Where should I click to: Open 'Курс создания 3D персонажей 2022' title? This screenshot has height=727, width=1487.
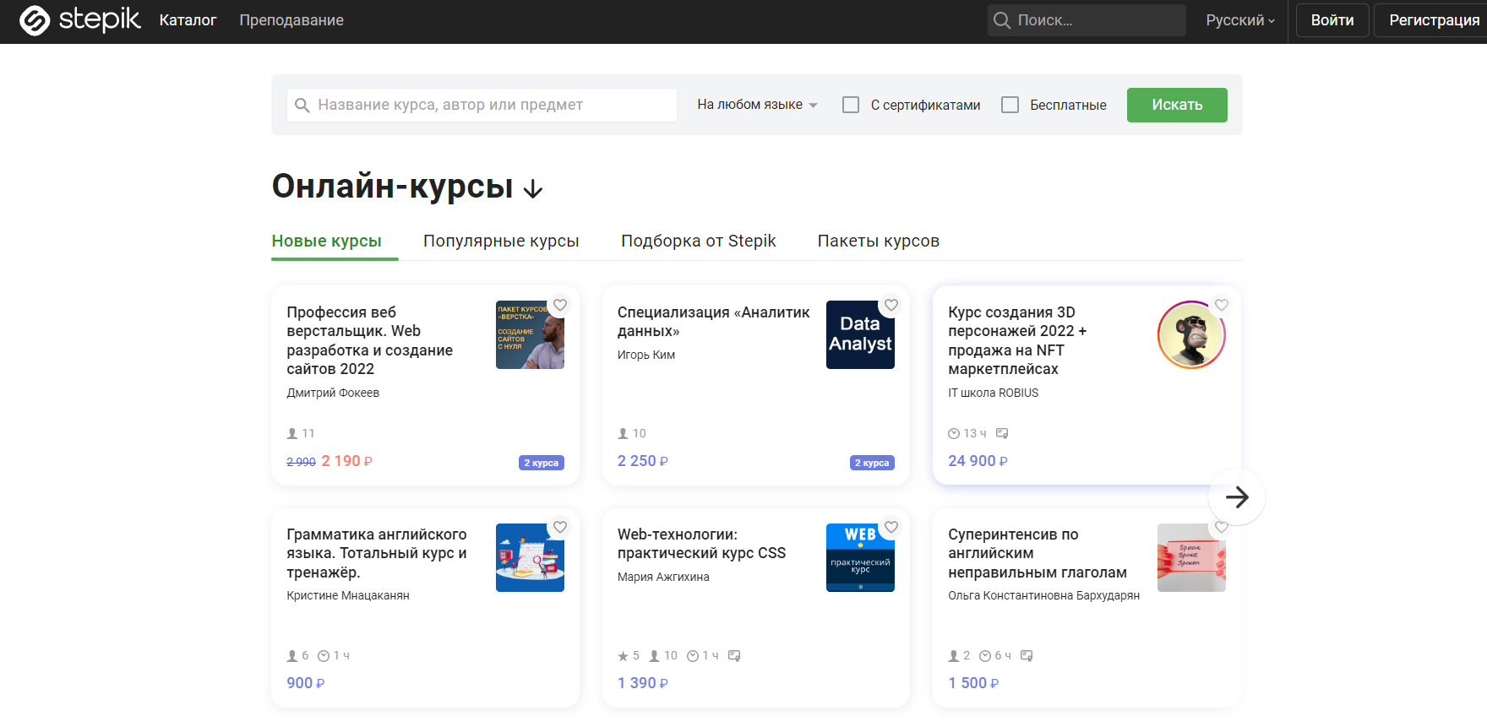(x=1017, y=340)
